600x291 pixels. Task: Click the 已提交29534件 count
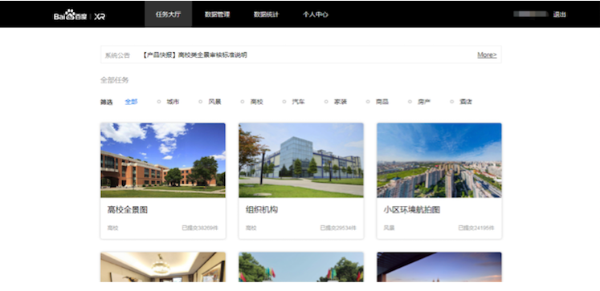click(x=338, y=228)
